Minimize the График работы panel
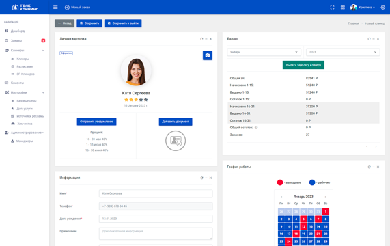390x246 pixels. [x=374, y=167]
